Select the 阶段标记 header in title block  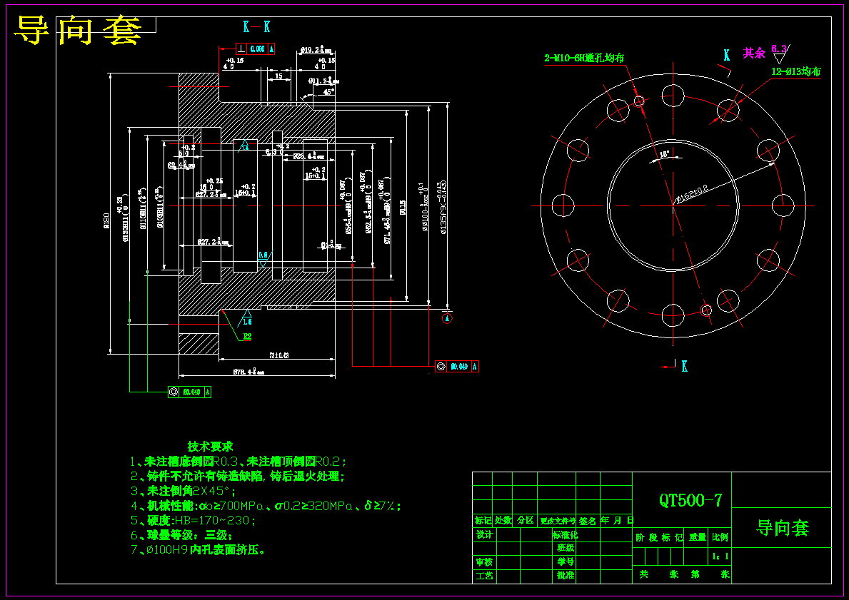[x=659, y=537]
